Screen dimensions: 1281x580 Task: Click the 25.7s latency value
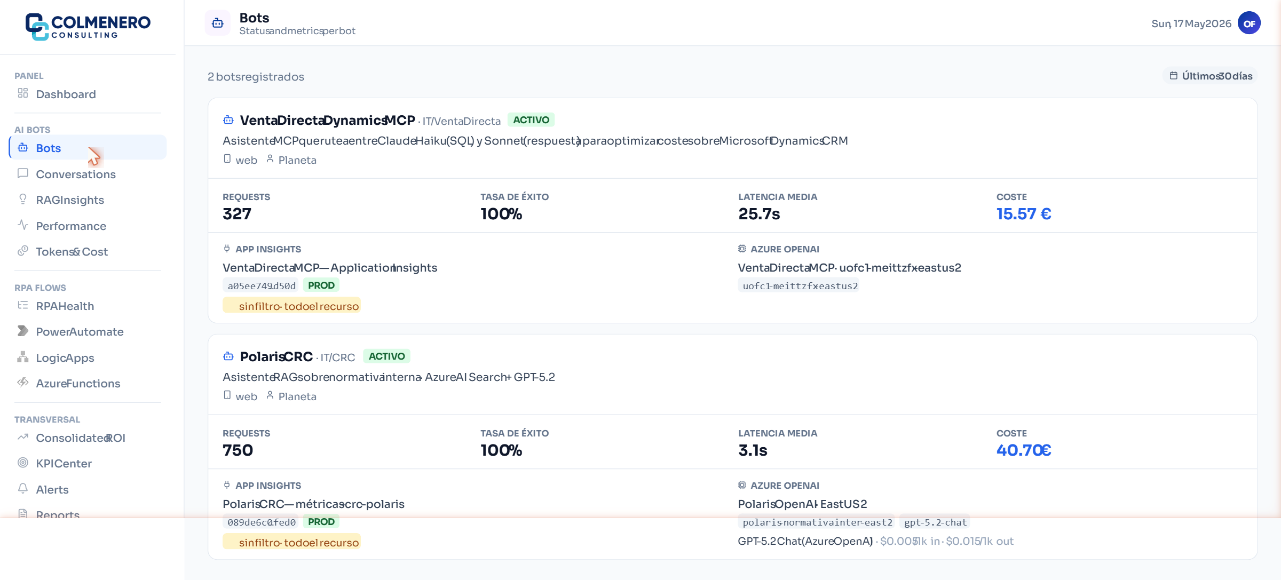(x=758, y=214)
